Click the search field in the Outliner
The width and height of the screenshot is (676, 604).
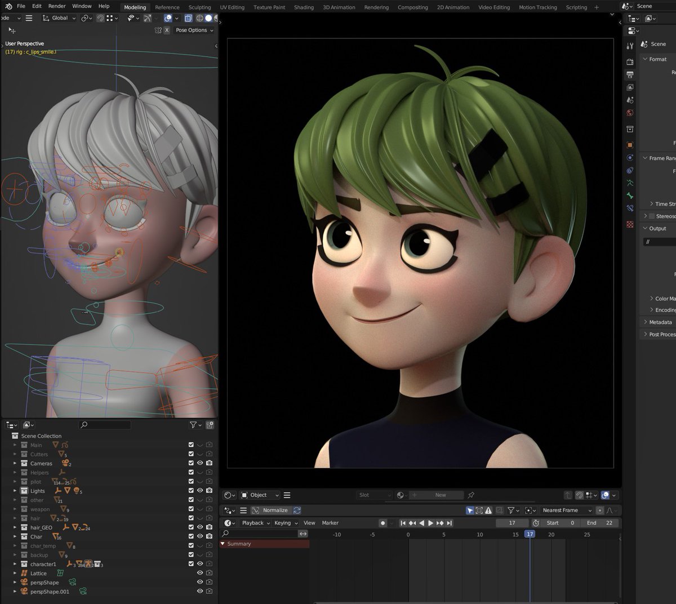[104, 425]
